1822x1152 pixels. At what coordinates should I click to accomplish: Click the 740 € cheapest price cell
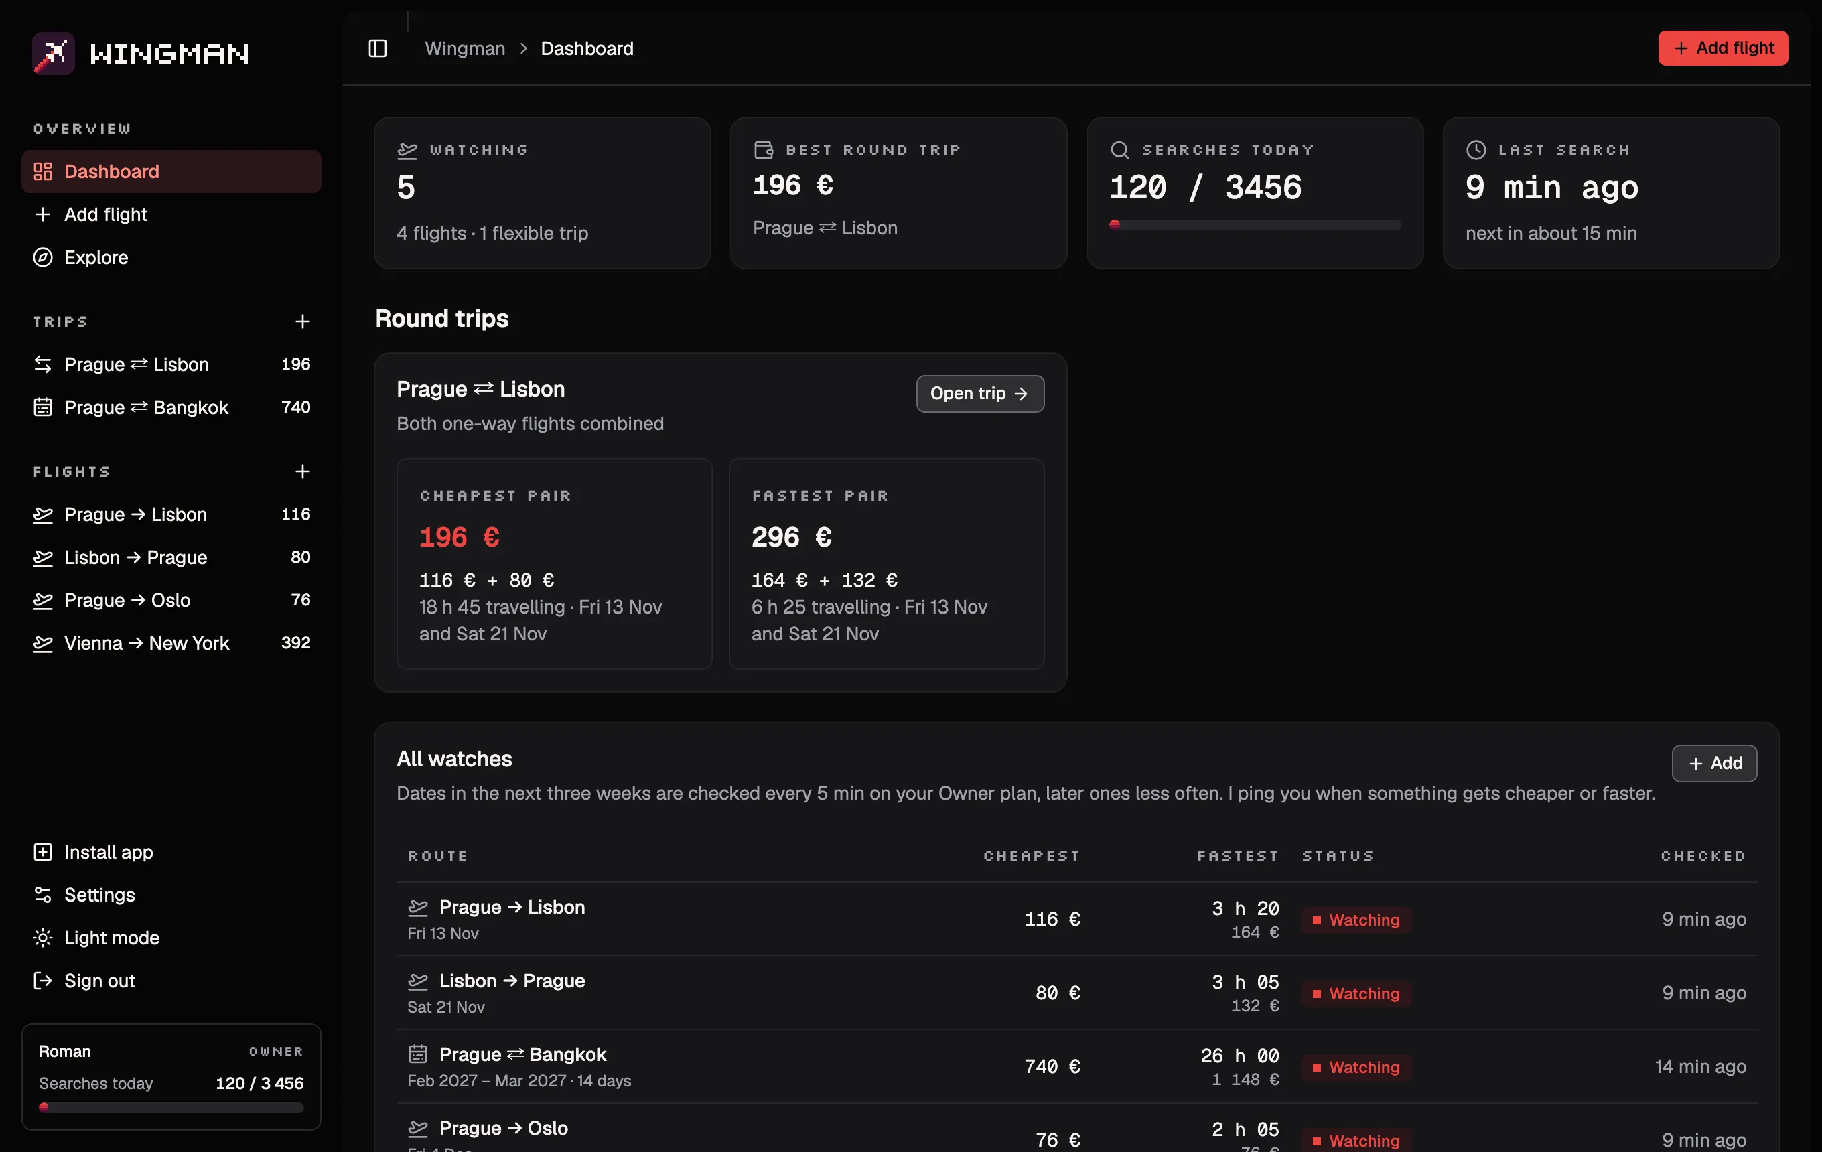tap(1052, 1068)
